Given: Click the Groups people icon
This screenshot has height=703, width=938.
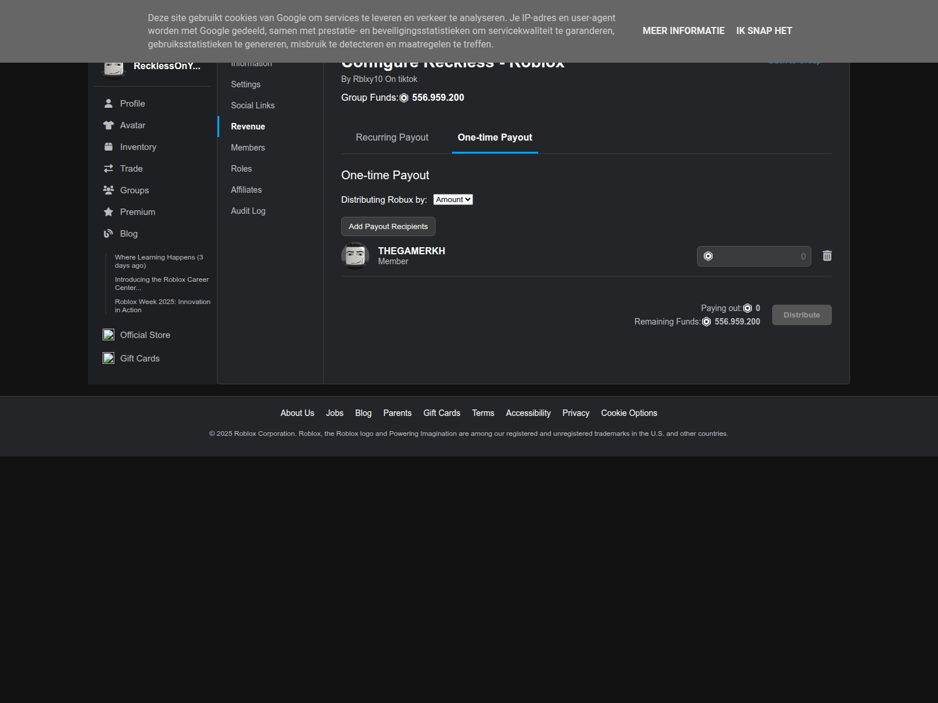Looking at the screenshot, I should pos(108,190).
